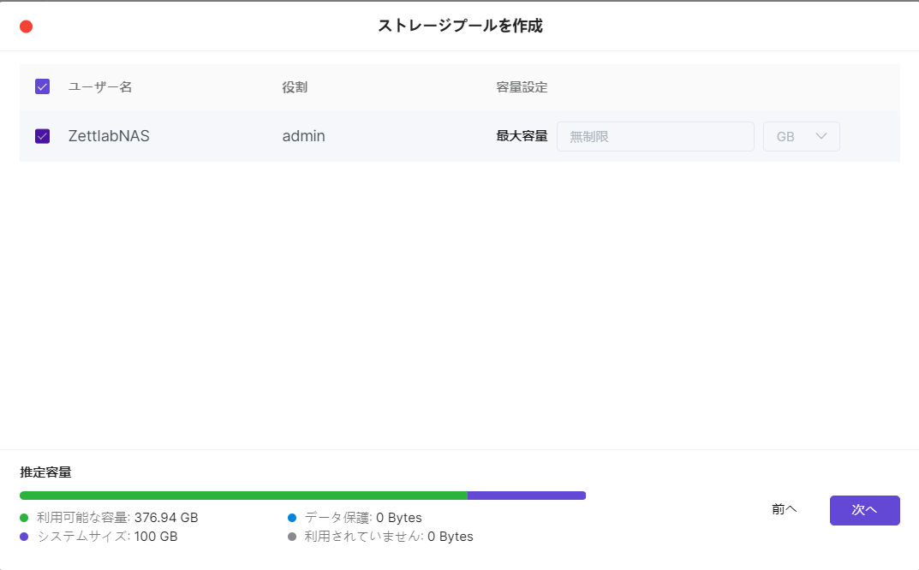
Task: Click the green segment of capacity bar
Action: (x=243, y=496)
